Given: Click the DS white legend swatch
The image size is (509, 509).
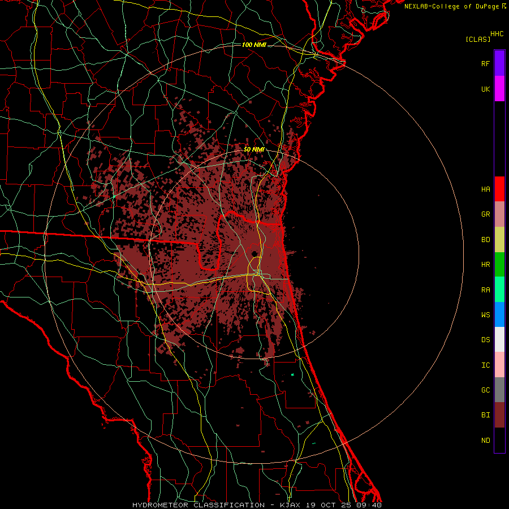Looking at the screenshot, I should (x=499, y=339).
